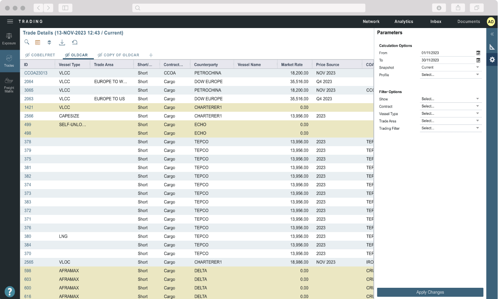This screenshot has height=299, width=498.
Task: Open trade ID 1421 link
Action: [29, 108]
